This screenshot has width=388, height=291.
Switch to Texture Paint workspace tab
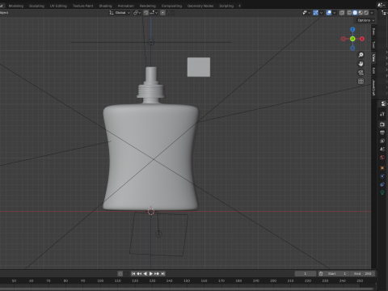click(83, 6)
